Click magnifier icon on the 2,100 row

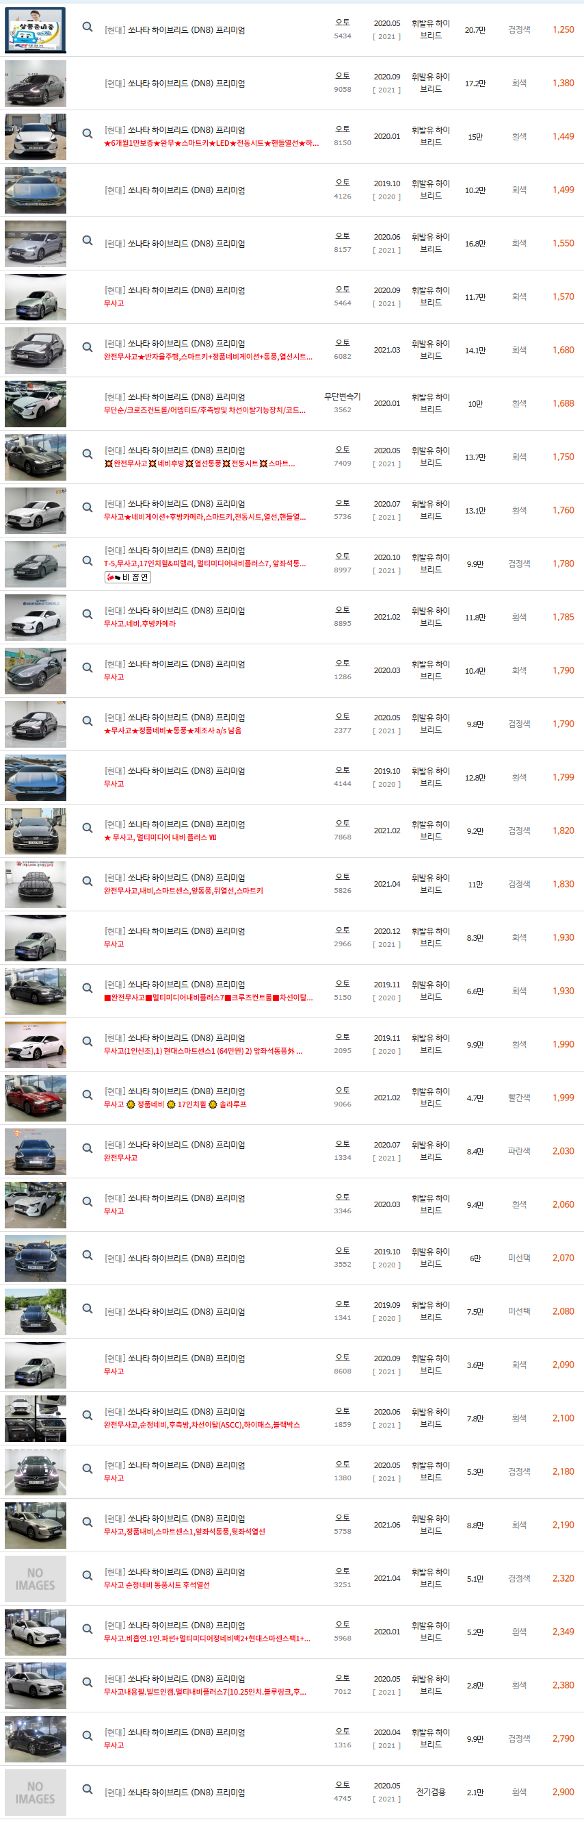[x=88, y=1415]
